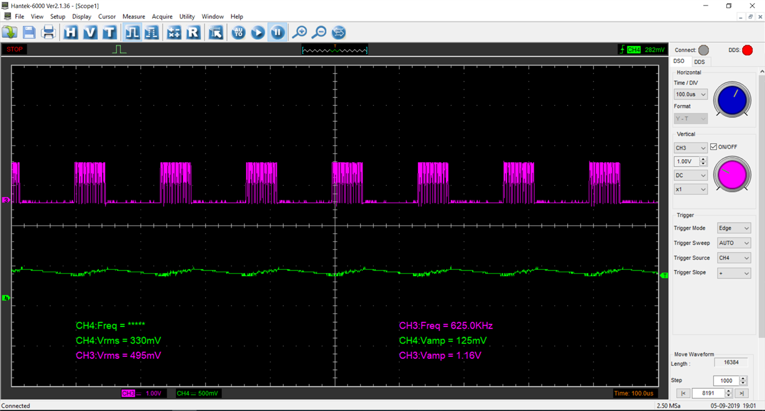Image resolution: width=765 pixels, height=411 pixels.
Task: Open the Window menu
Action: click(213, 16)
